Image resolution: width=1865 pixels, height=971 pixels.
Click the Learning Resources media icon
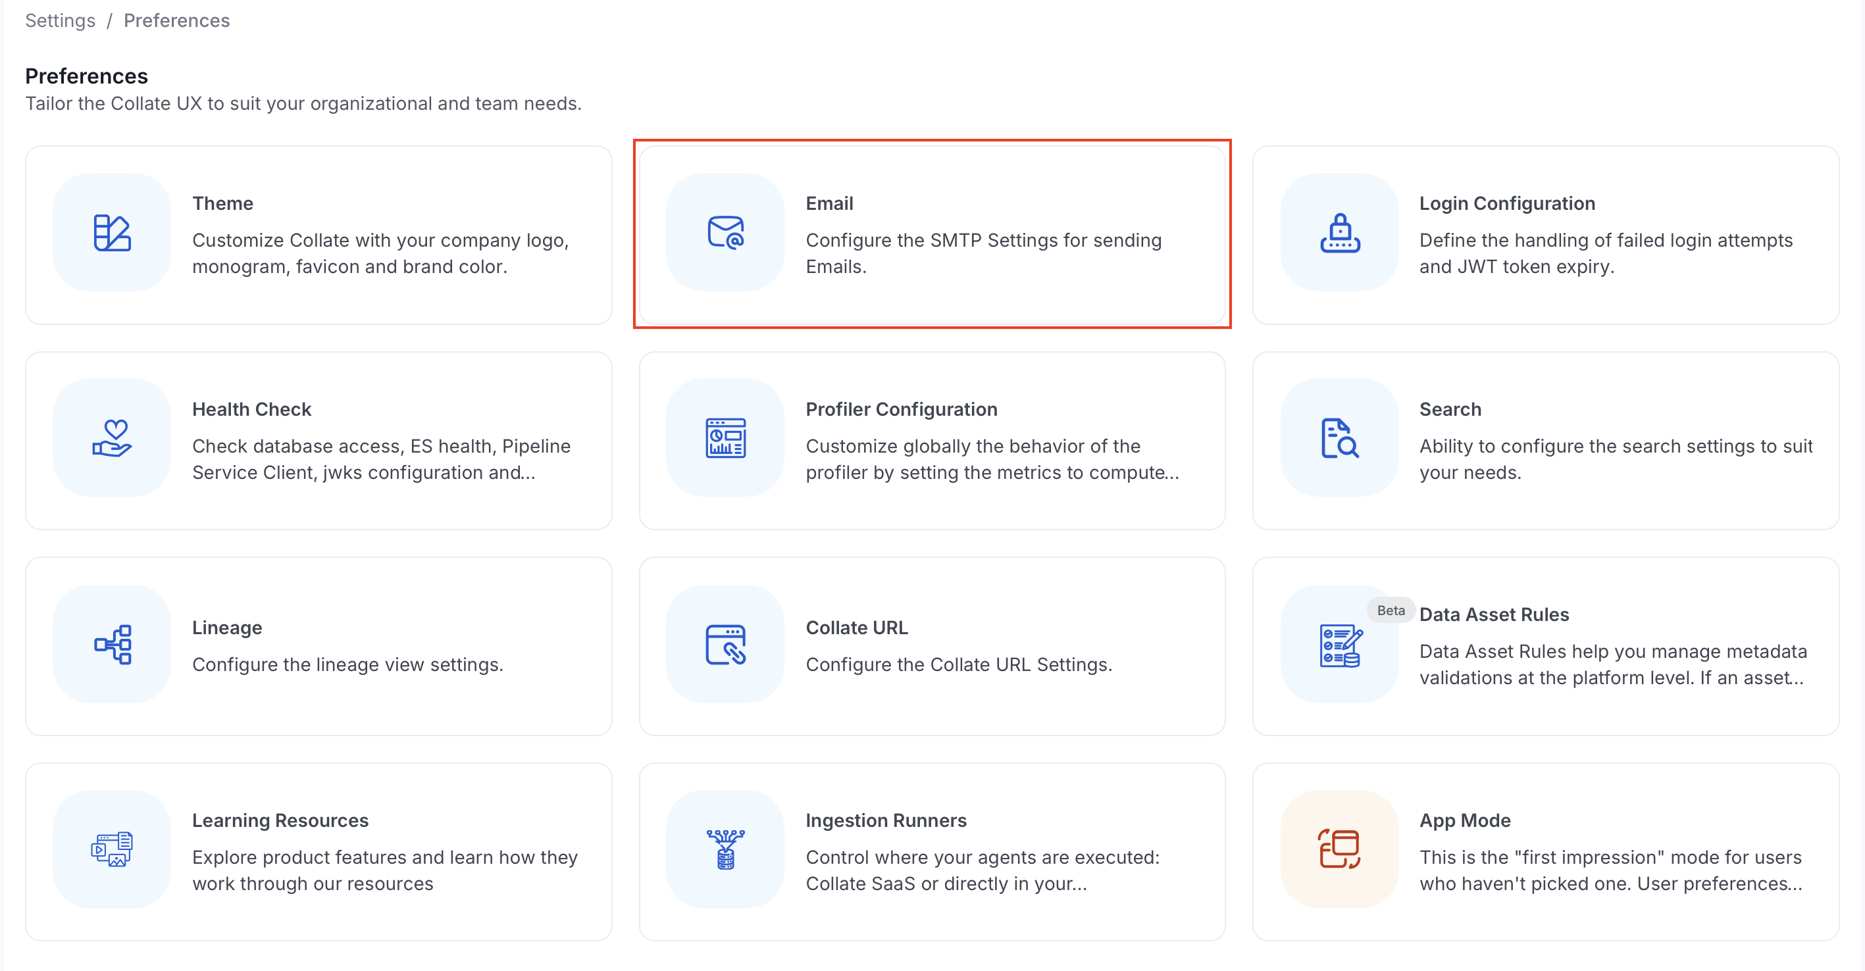tap(113, 849)
